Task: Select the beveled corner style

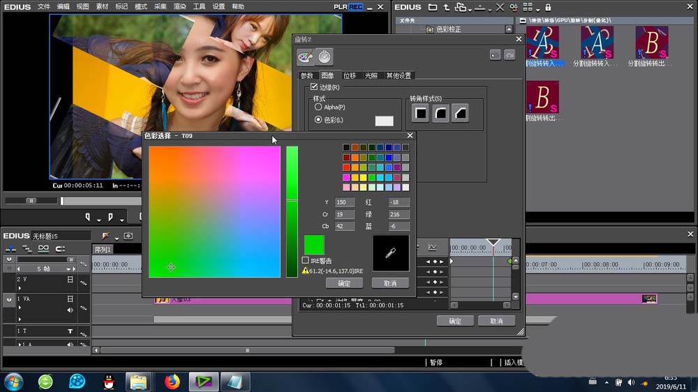Action: click(460, 113)
